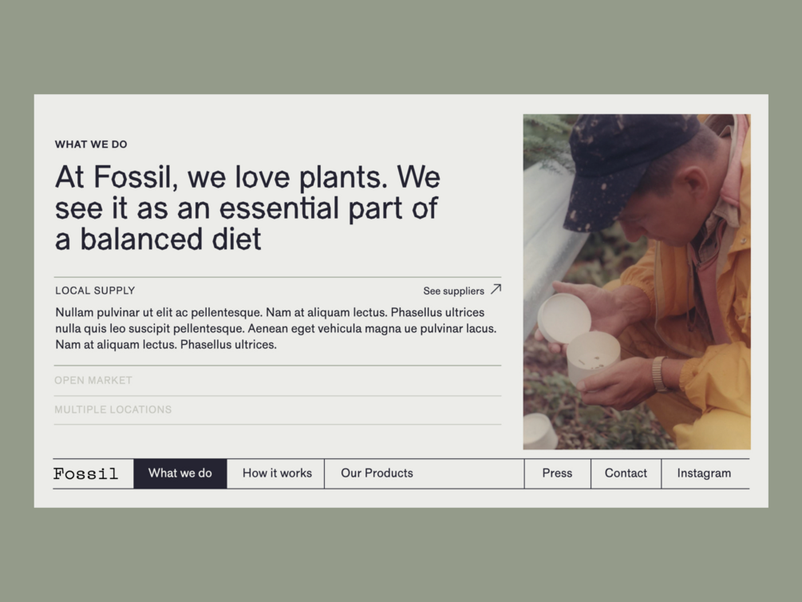Expand the Multiple Locations section

(x=113, y=410)
